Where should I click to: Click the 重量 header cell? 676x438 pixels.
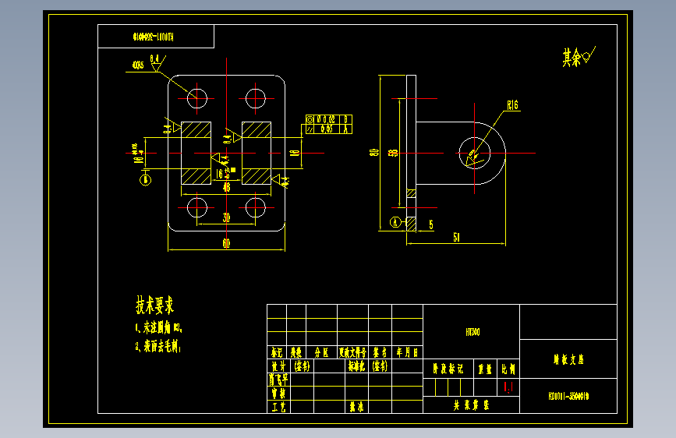pos(486,369)
